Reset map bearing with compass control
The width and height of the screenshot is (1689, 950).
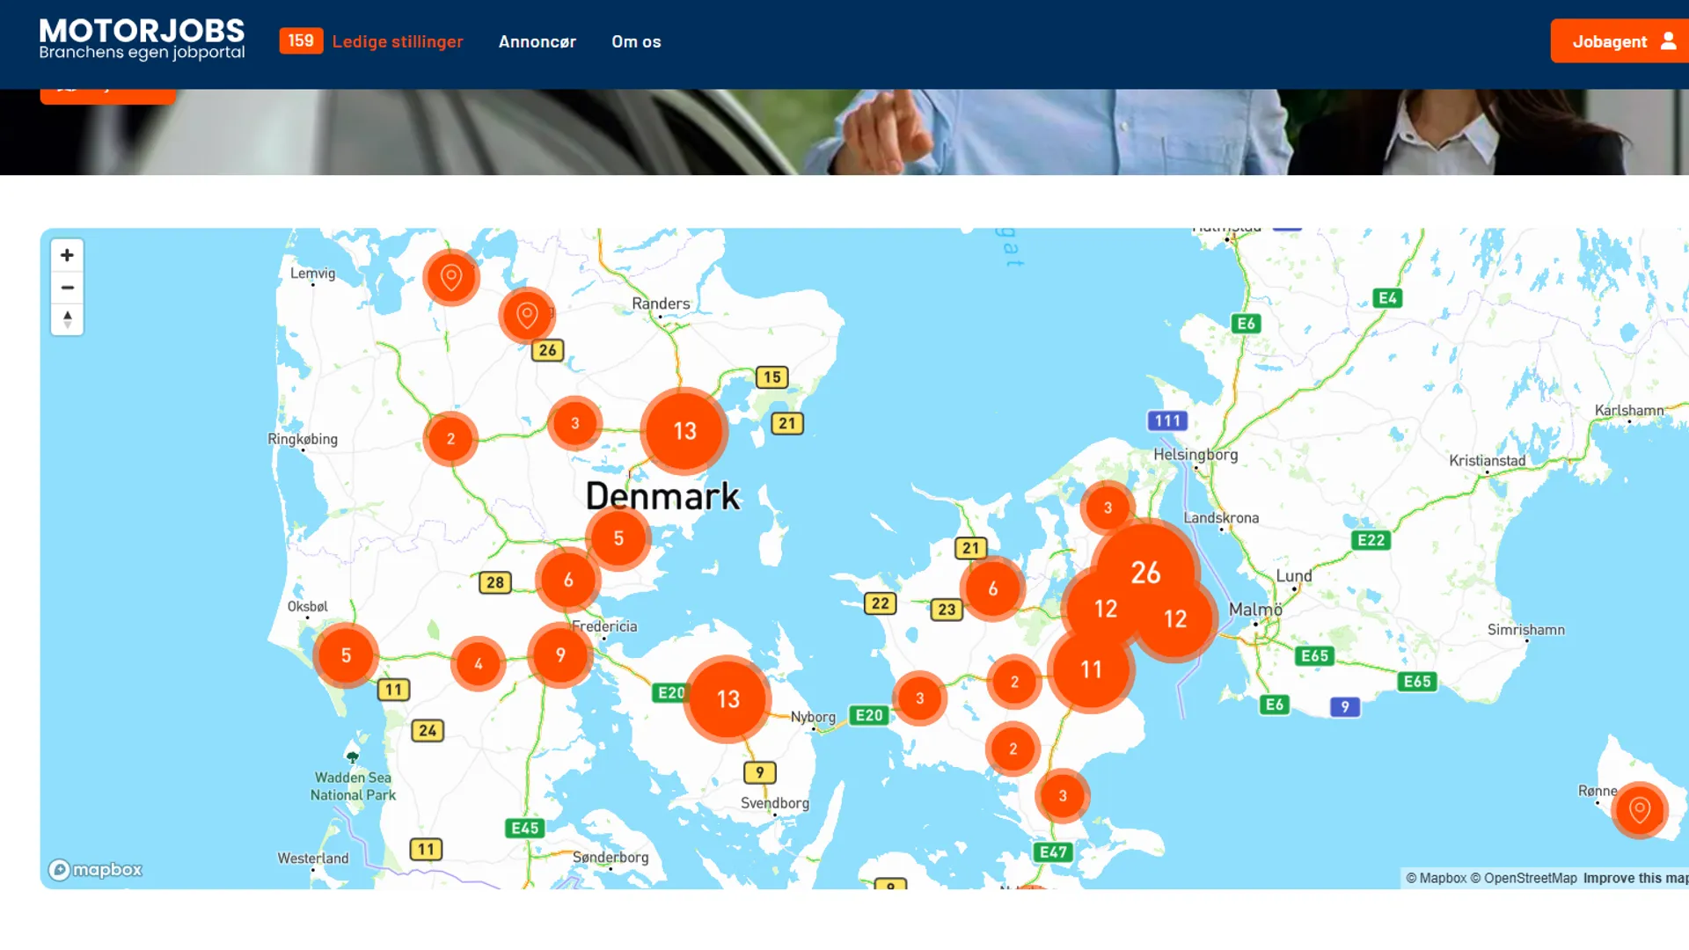67,318
